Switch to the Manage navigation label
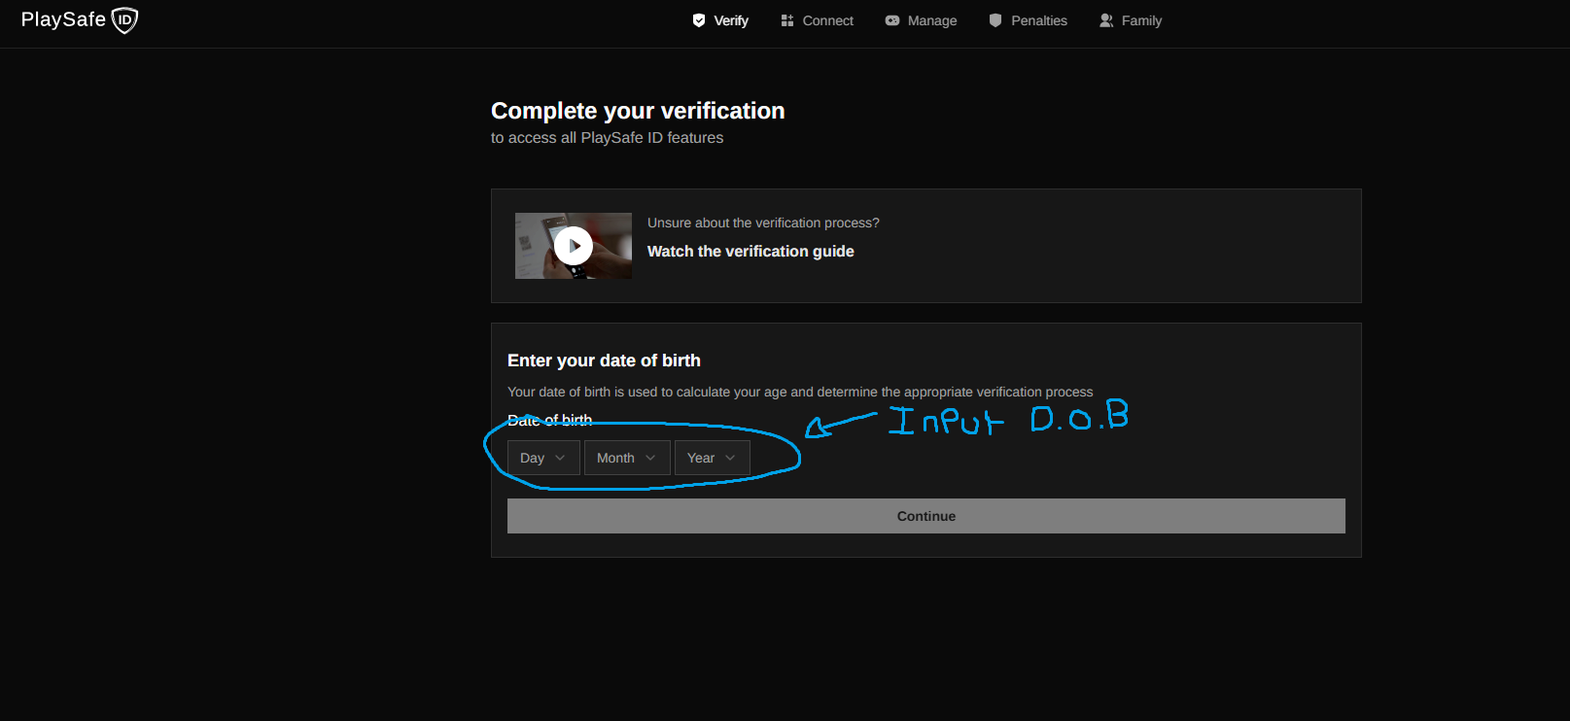Image resolution: width=1570 pixels, height=721 pixels. click(x=932, y=20)
